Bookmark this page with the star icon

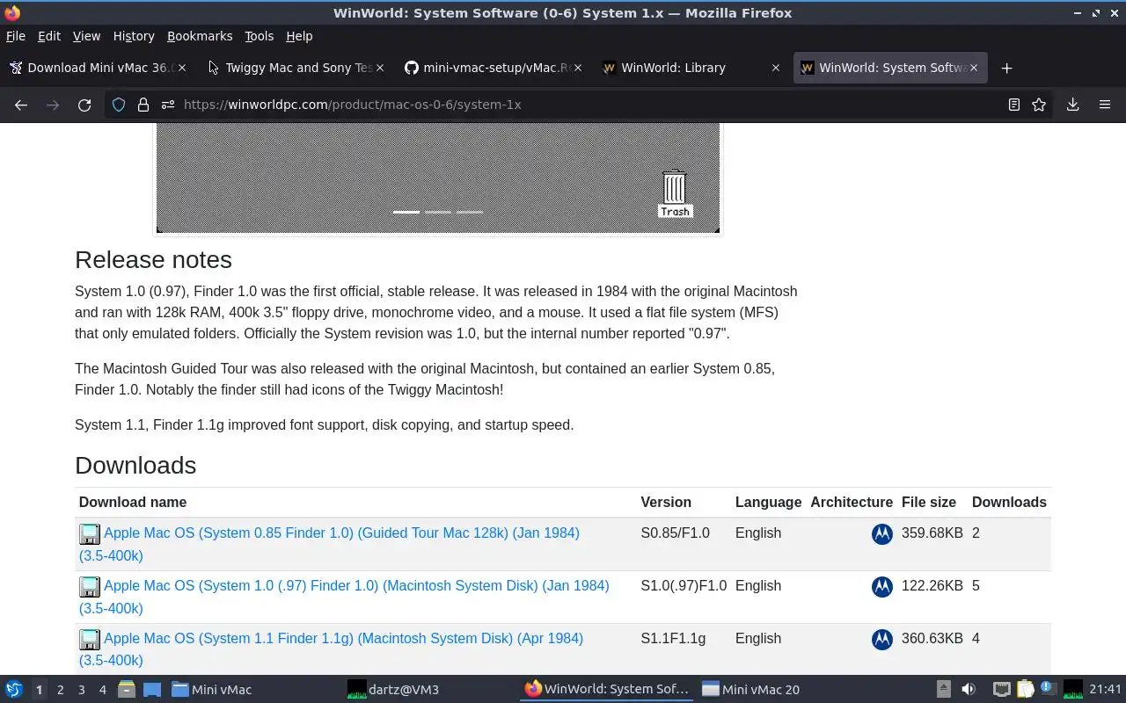click(x=1039, y=105)
